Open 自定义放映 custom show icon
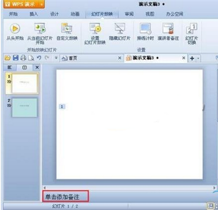This screenshot has width=218, height=210. point(67,29)
